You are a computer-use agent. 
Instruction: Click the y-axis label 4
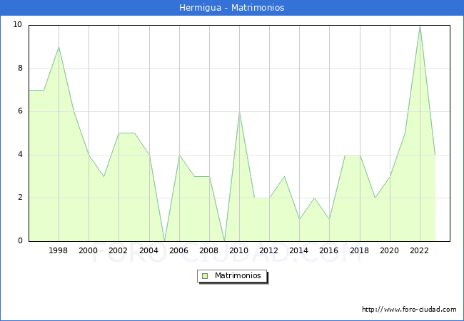tap(19, 155)
